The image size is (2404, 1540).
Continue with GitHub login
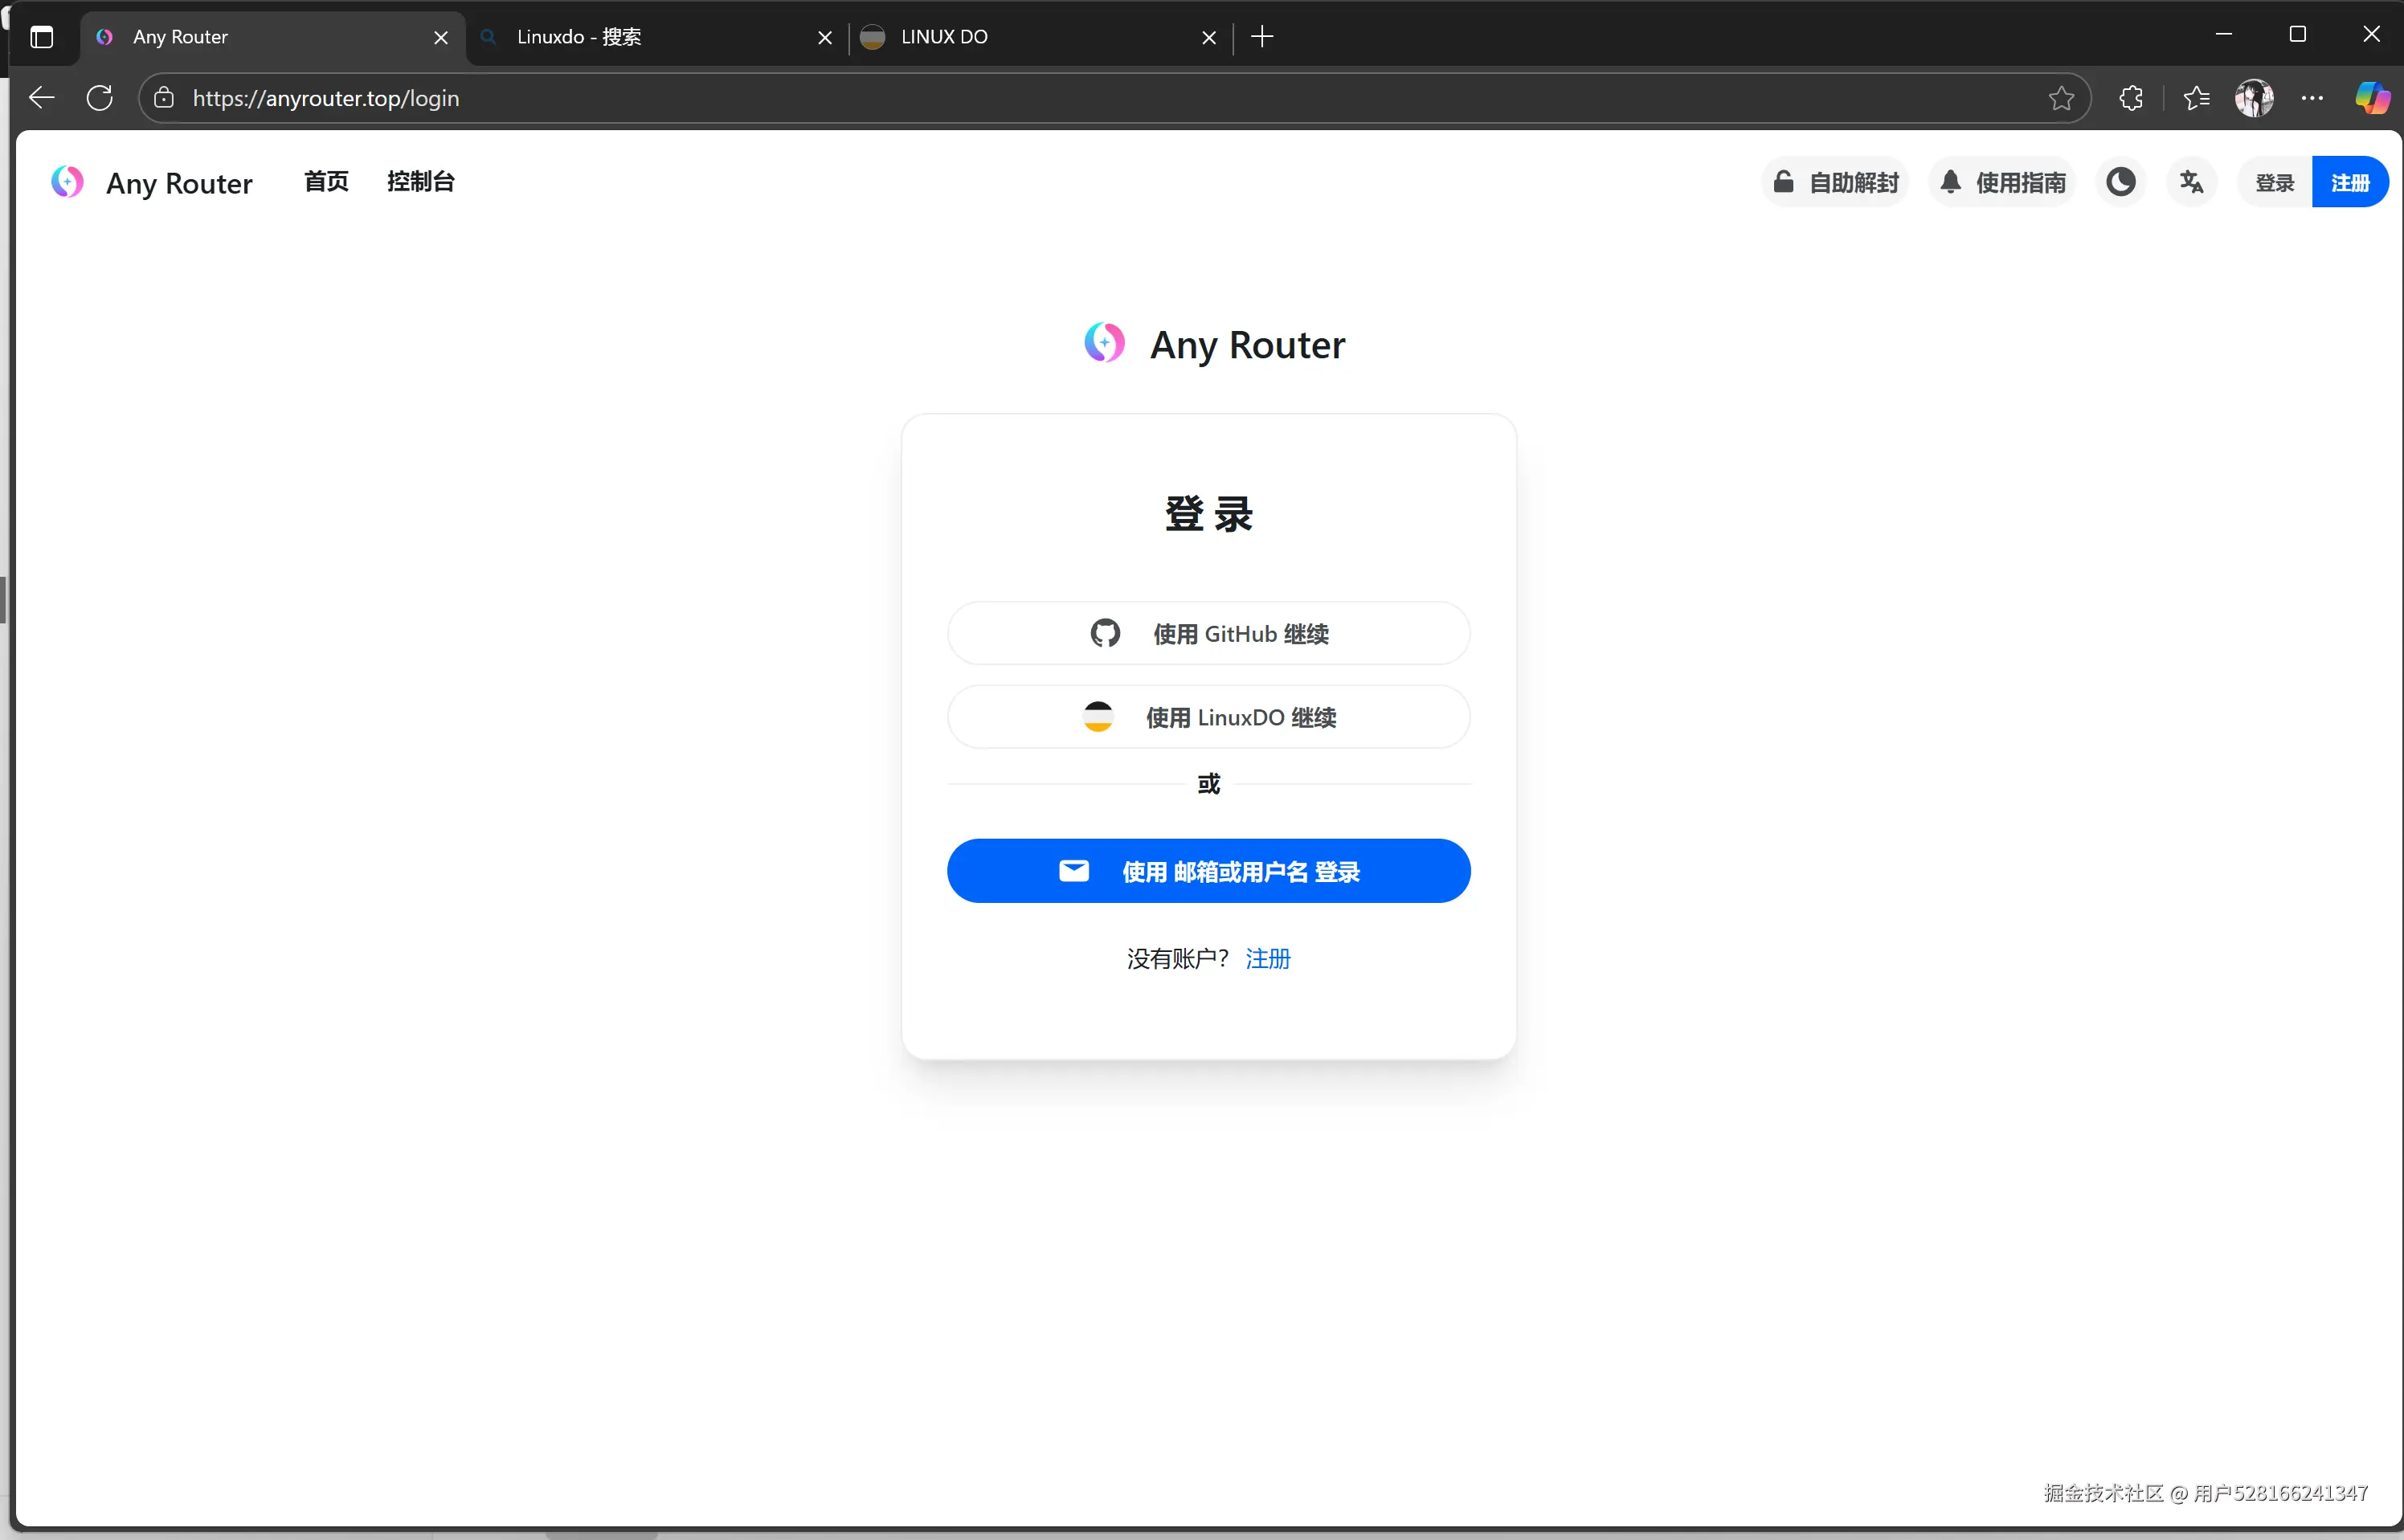tap(1208, 633)
